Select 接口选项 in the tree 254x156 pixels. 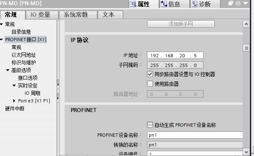[x=28, y=78]
